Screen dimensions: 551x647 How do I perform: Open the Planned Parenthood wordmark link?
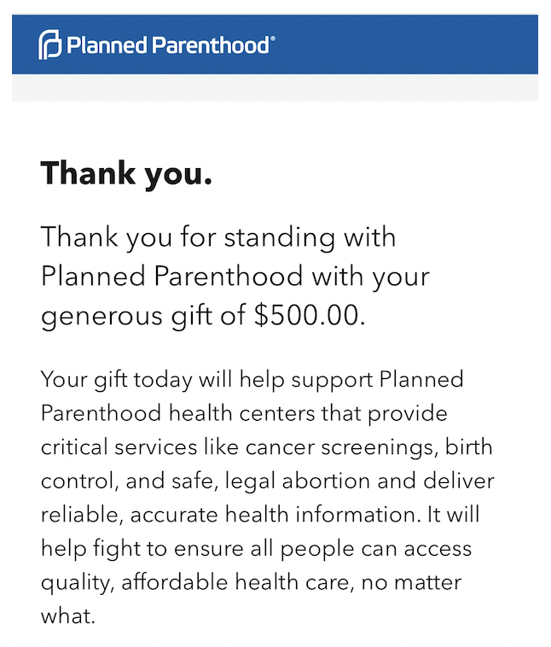(168, 45)
